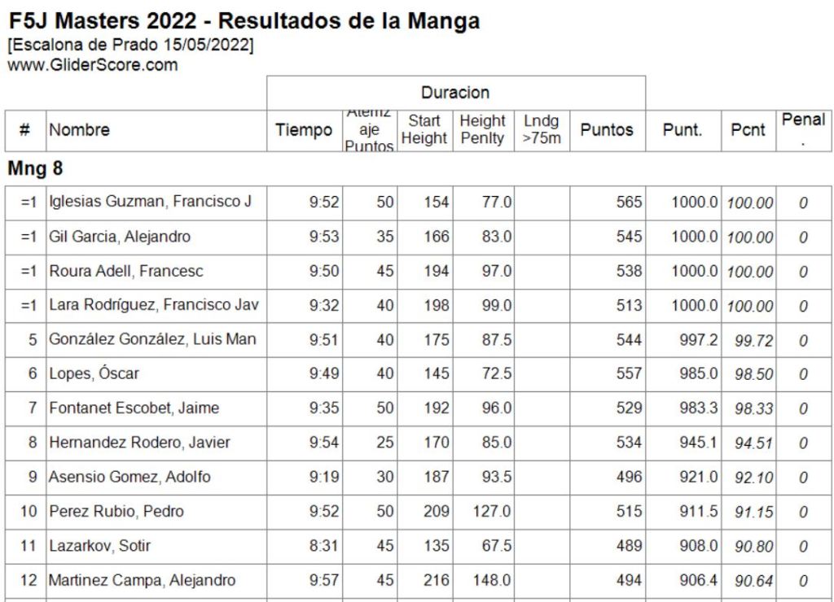The width and height of the screenshot is (834, 602).
Task: Click the 997.2 score for González González
Action: tap(691, 340)
